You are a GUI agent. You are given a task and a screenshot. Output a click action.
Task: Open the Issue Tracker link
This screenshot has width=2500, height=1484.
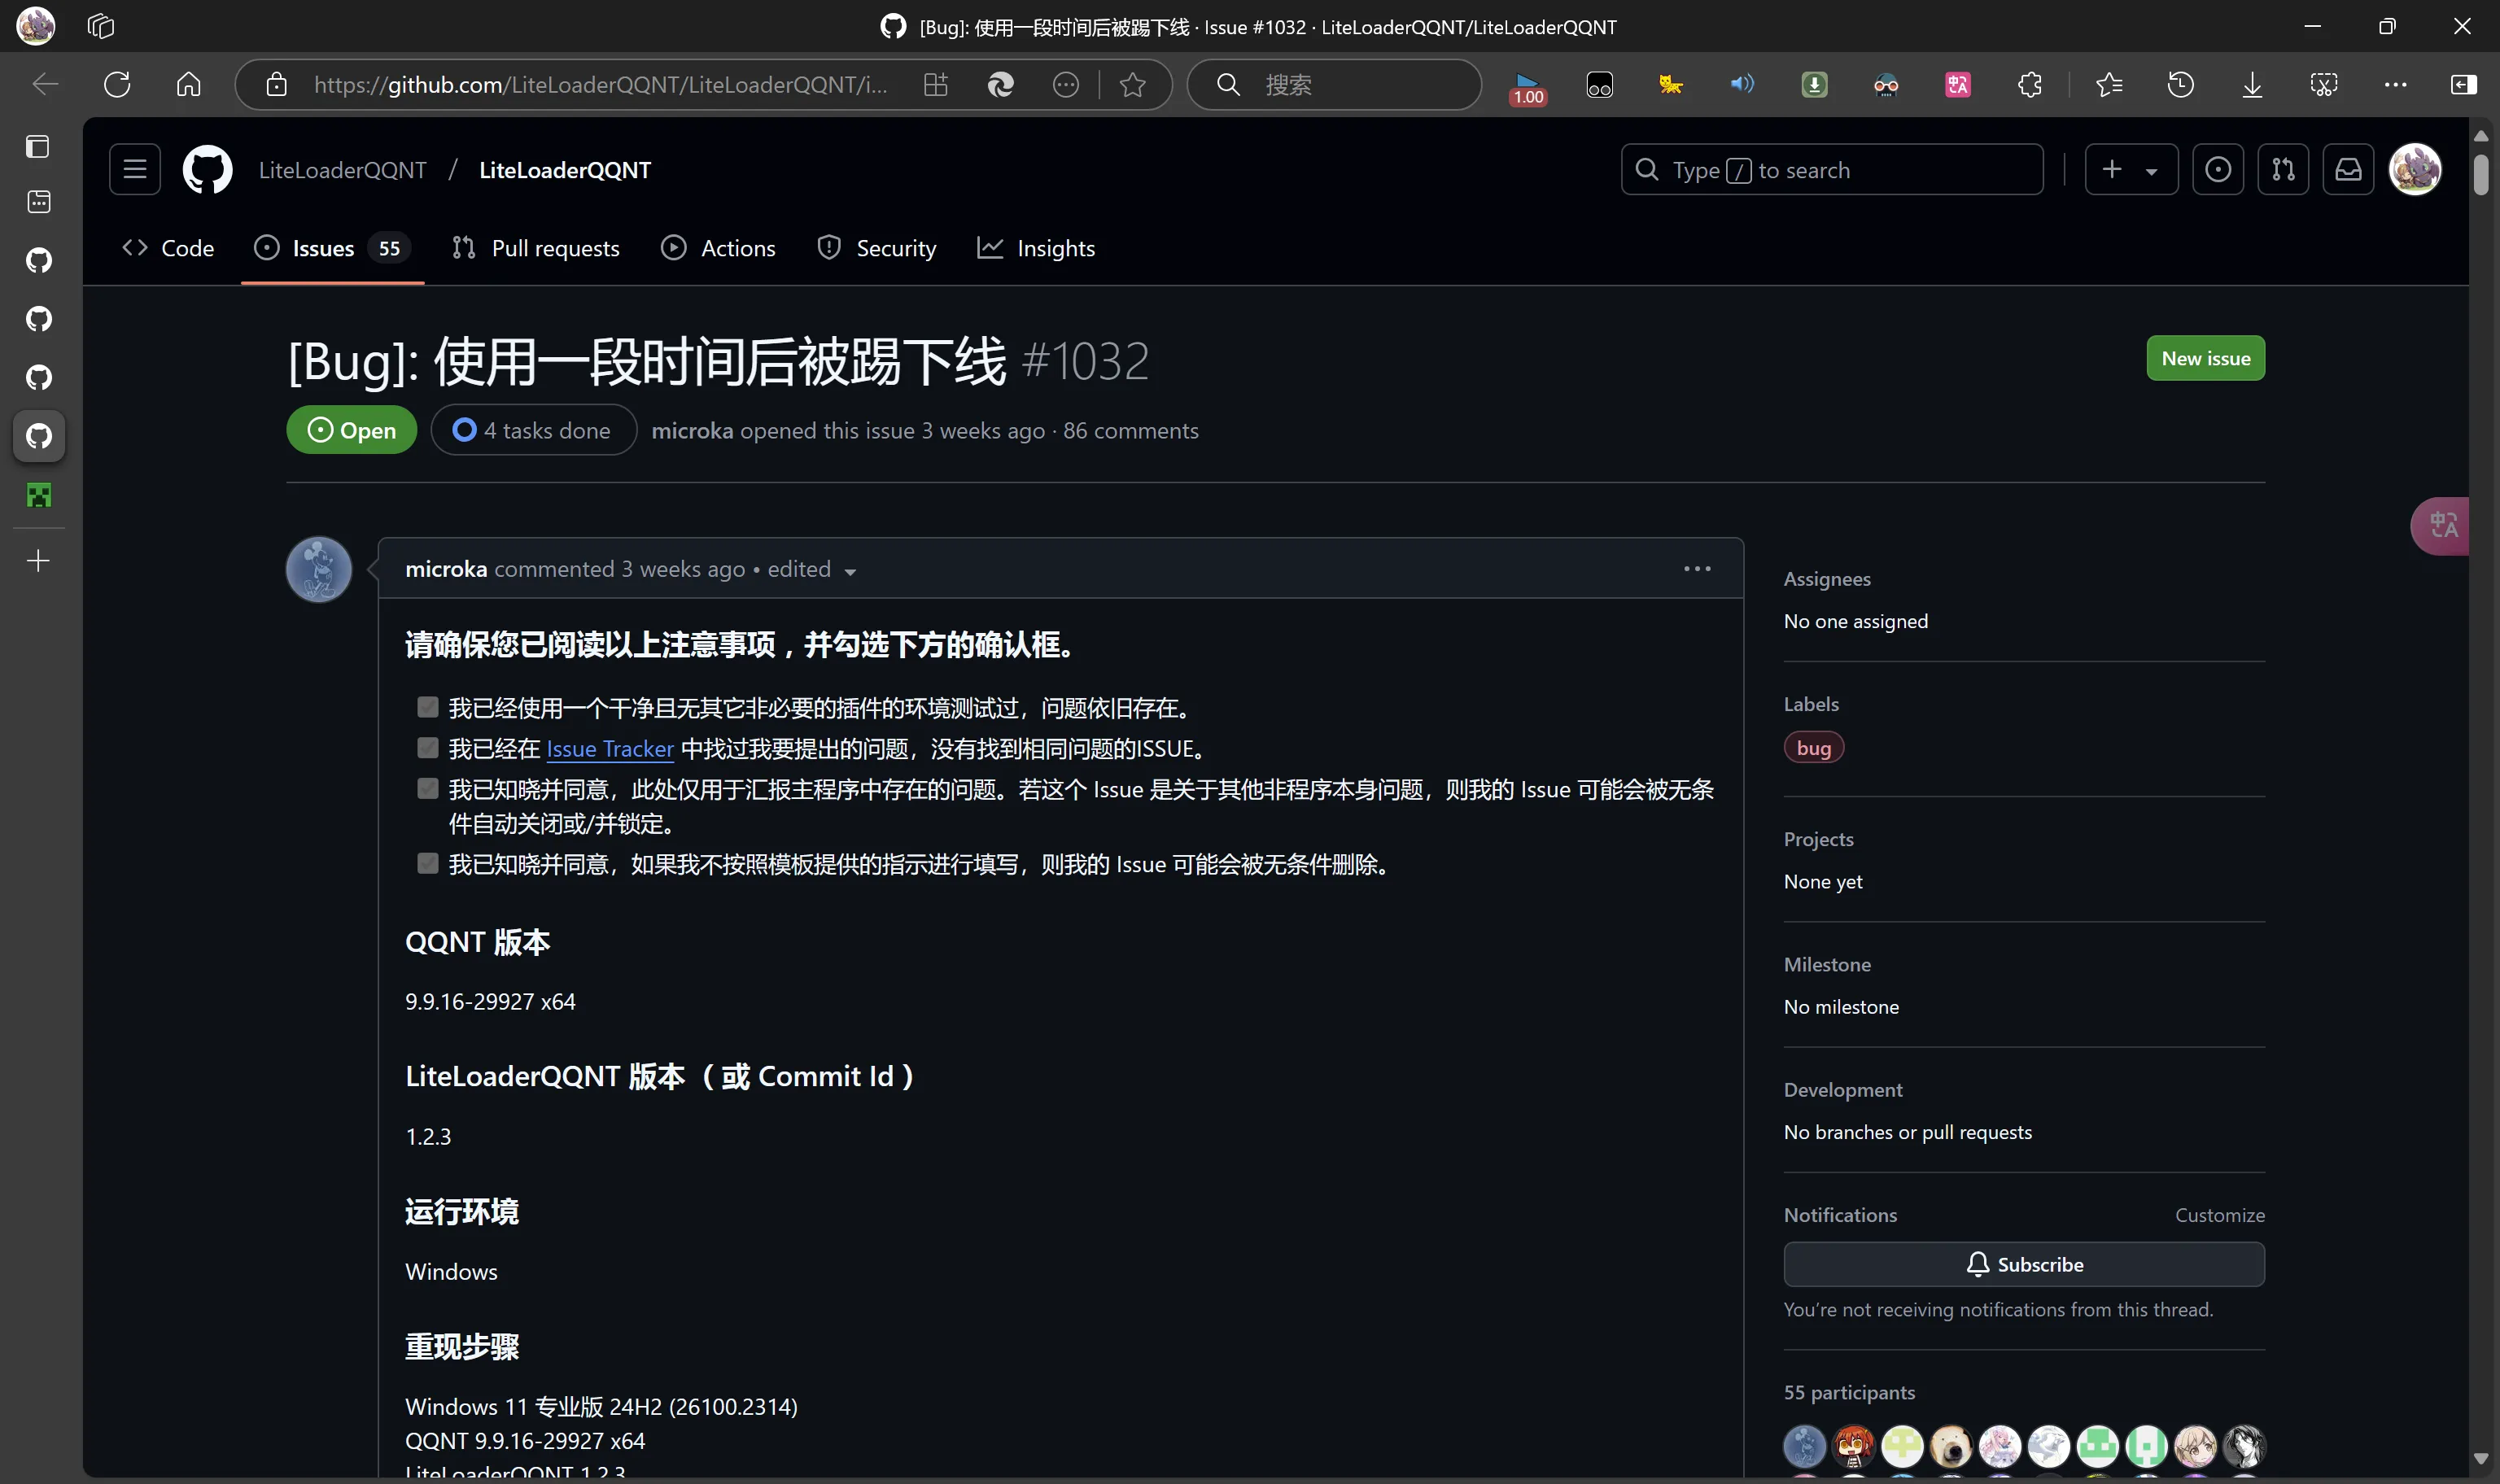pyautogui.click(x=610, y=749)
